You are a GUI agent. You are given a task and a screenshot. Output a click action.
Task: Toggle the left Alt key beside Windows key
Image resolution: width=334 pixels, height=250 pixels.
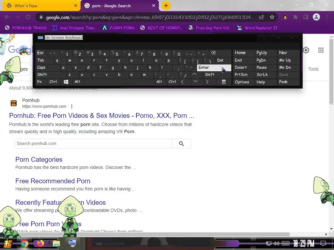[x=79, y=82]
